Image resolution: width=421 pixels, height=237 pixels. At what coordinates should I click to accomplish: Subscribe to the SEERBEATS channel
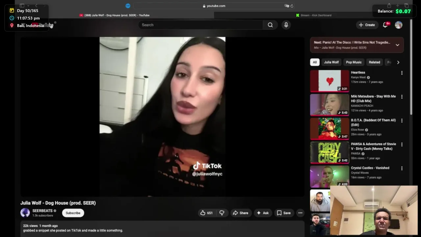pyautogui.click(x=73, y=213)
